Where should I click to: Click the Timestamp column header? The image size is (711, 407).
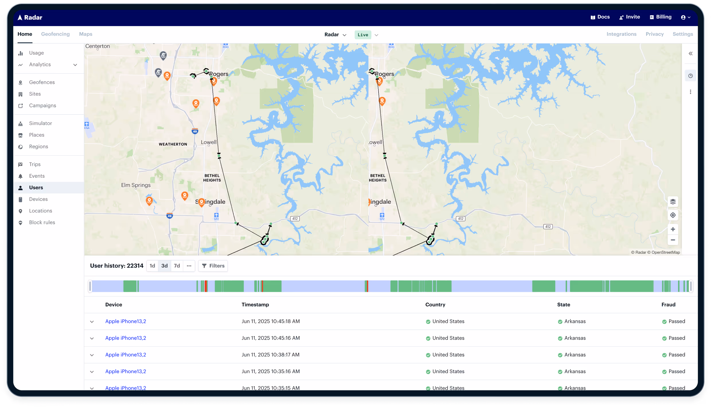coord(255,305)
